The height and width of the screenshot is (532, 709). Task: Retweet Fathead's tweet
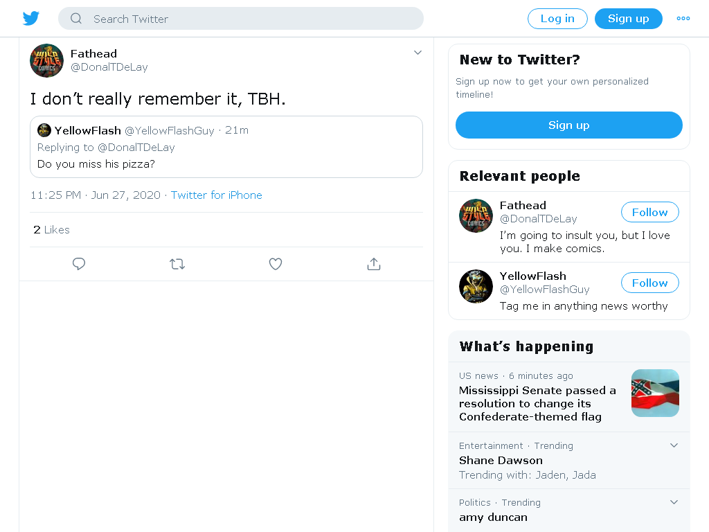(x=177, y=264)
